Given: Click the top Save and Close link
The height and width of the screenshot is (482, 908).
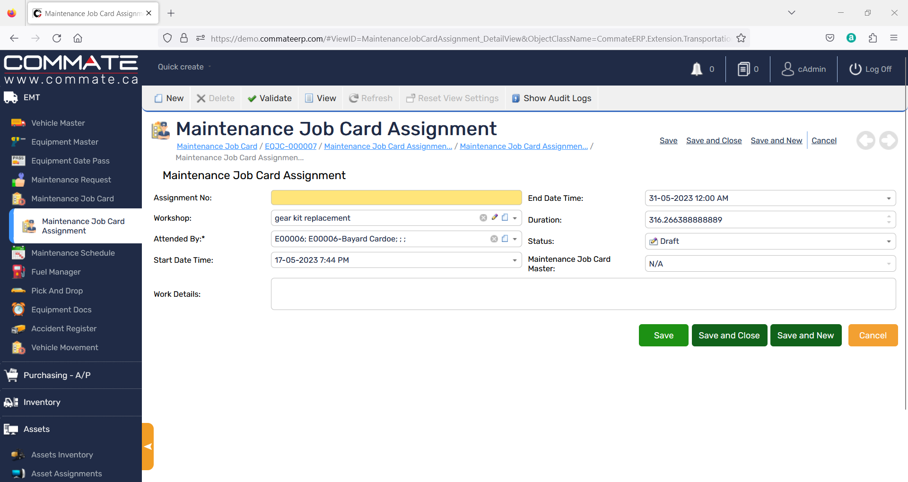Looking at the screenshot, I should point(714,140).
